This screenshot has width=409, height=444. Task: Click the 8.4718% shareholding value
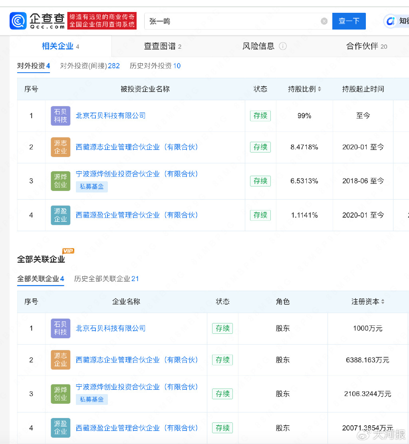304,147
